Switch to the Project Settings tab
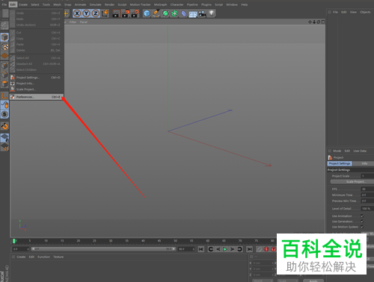374x282 pixels. point(340,163)
